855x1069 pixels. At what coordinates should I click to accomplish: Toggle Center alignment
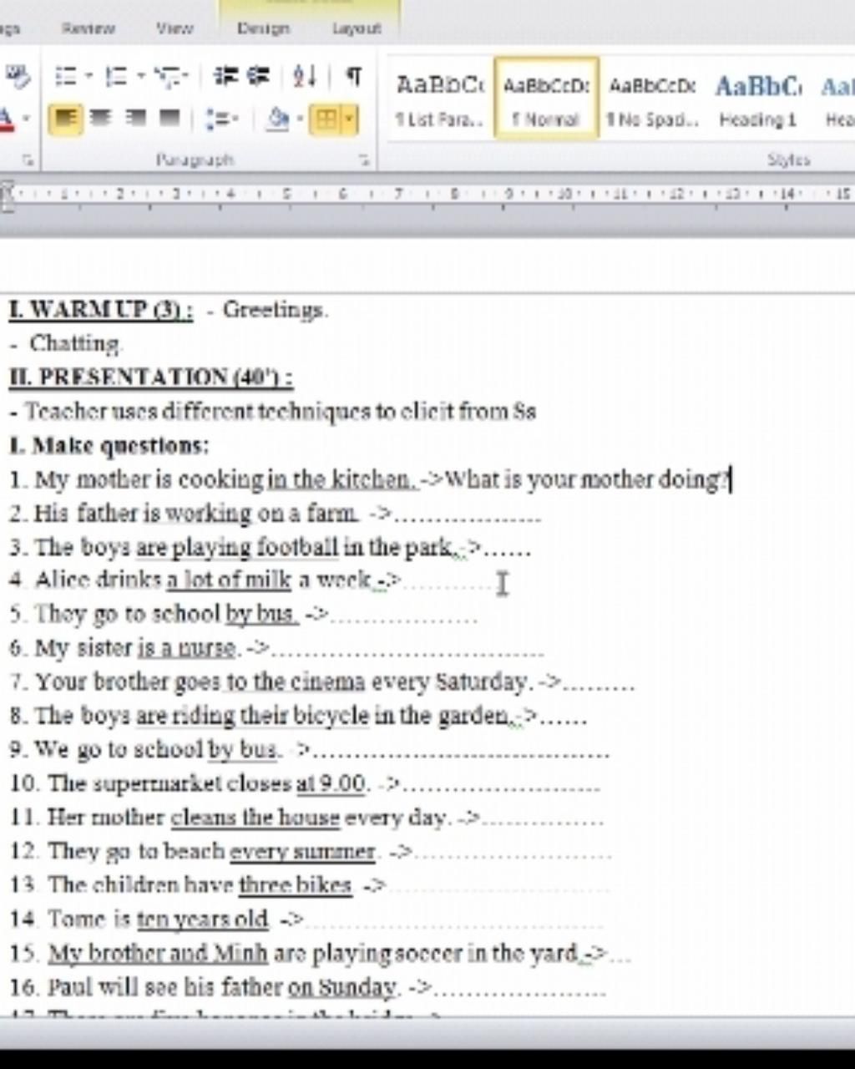pyautogui.click(x=100, y=119)
